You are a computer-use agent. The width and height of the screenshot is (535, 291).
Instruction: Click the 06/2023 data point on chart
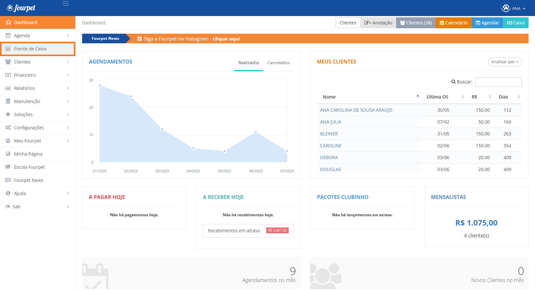point(256,132)
